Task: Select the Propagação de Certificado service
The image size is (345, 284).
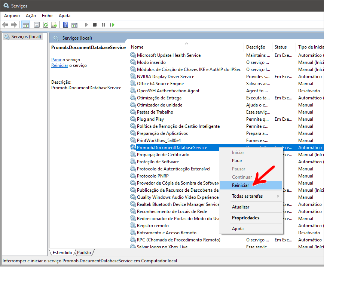Action: (x=174, y=155)
